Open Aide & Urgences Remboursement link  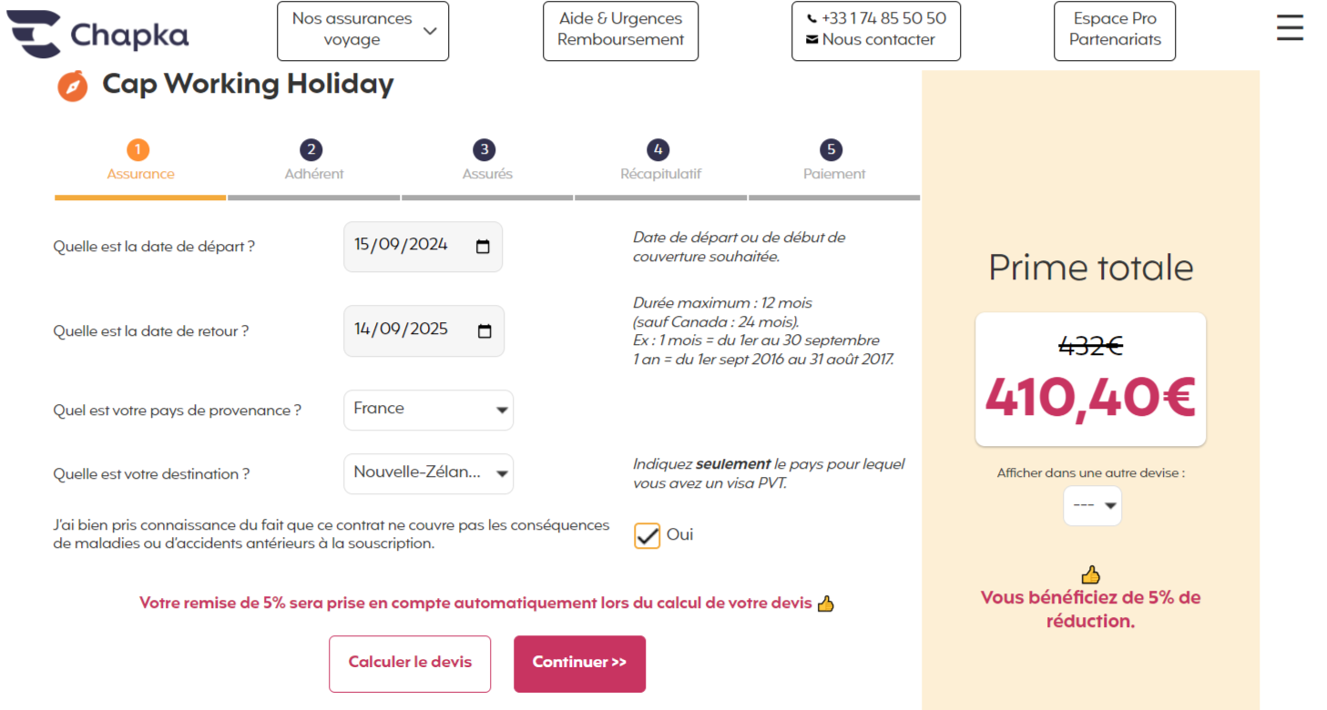[620, 31]
